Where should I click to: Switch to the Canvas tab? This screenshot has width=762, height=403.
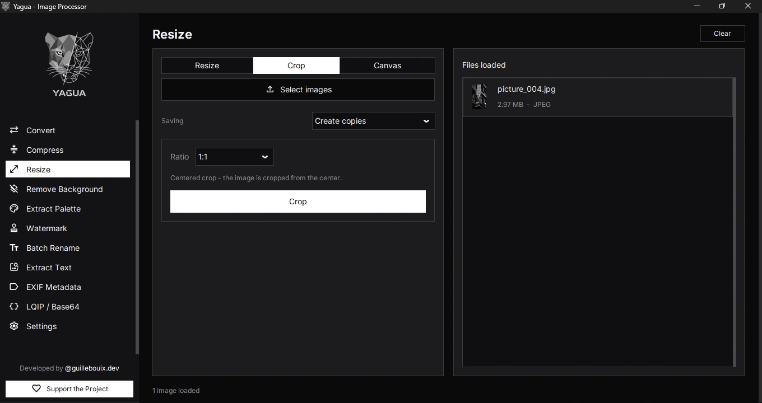click(387, 65)
